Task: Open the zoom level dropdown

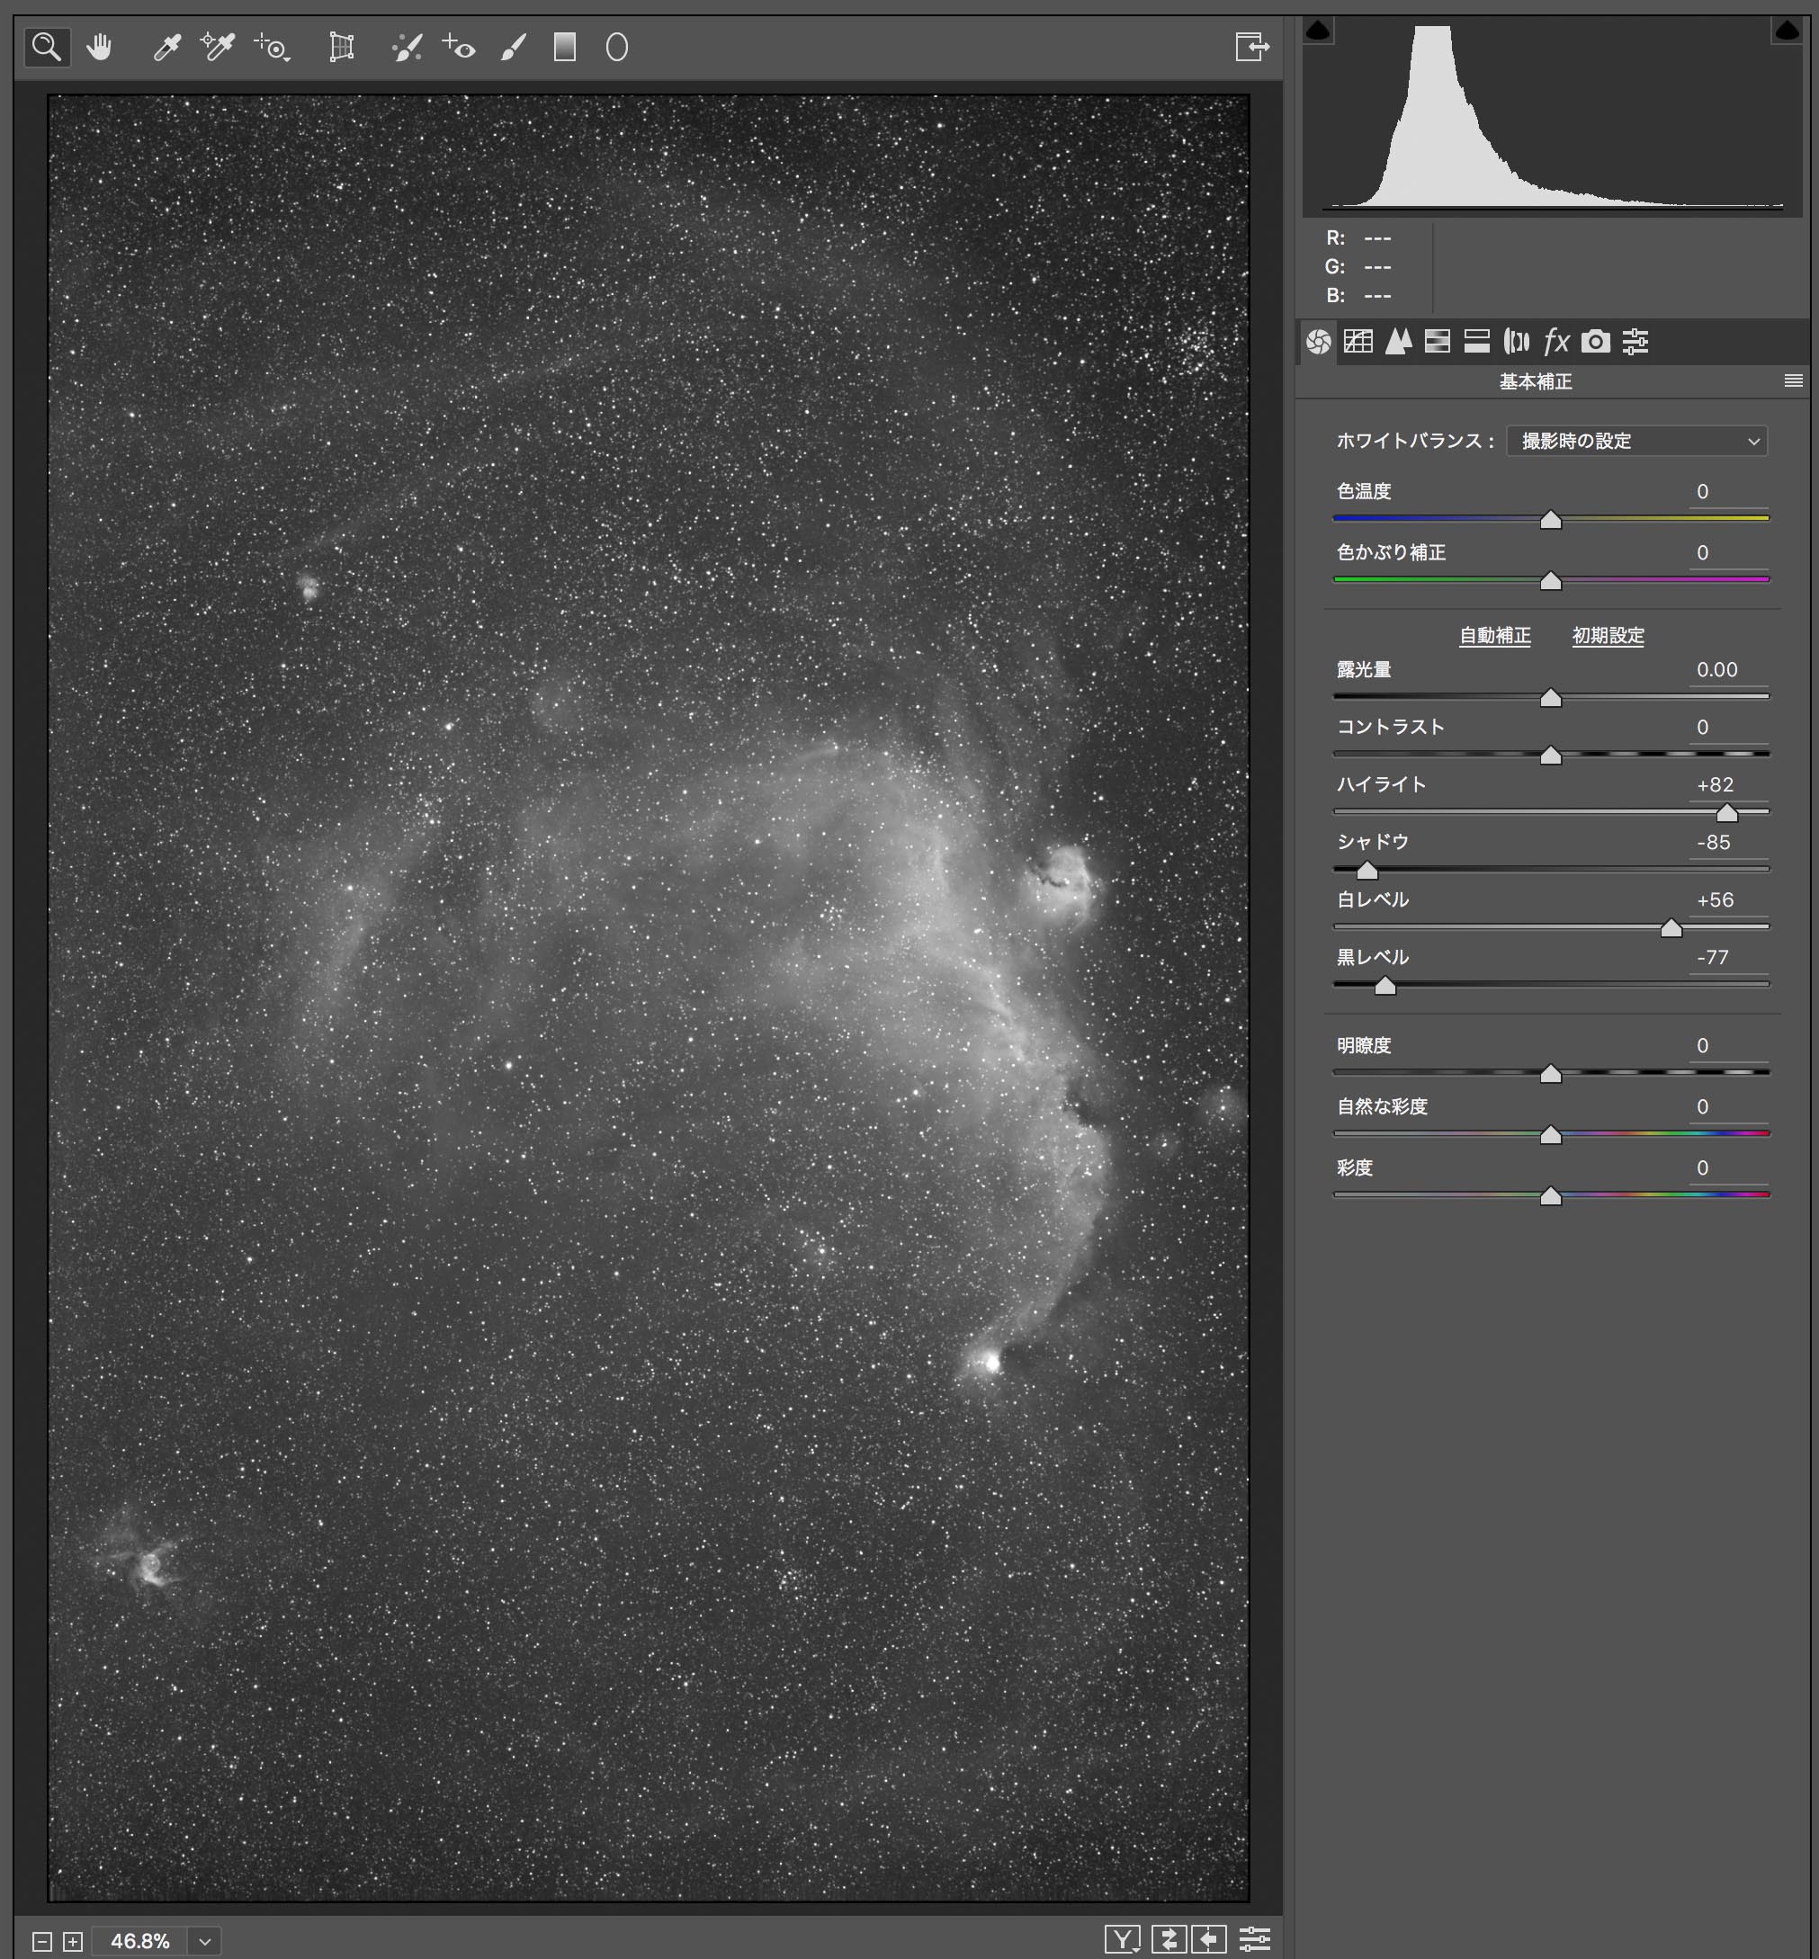Action: click(x=205, y=1941)
